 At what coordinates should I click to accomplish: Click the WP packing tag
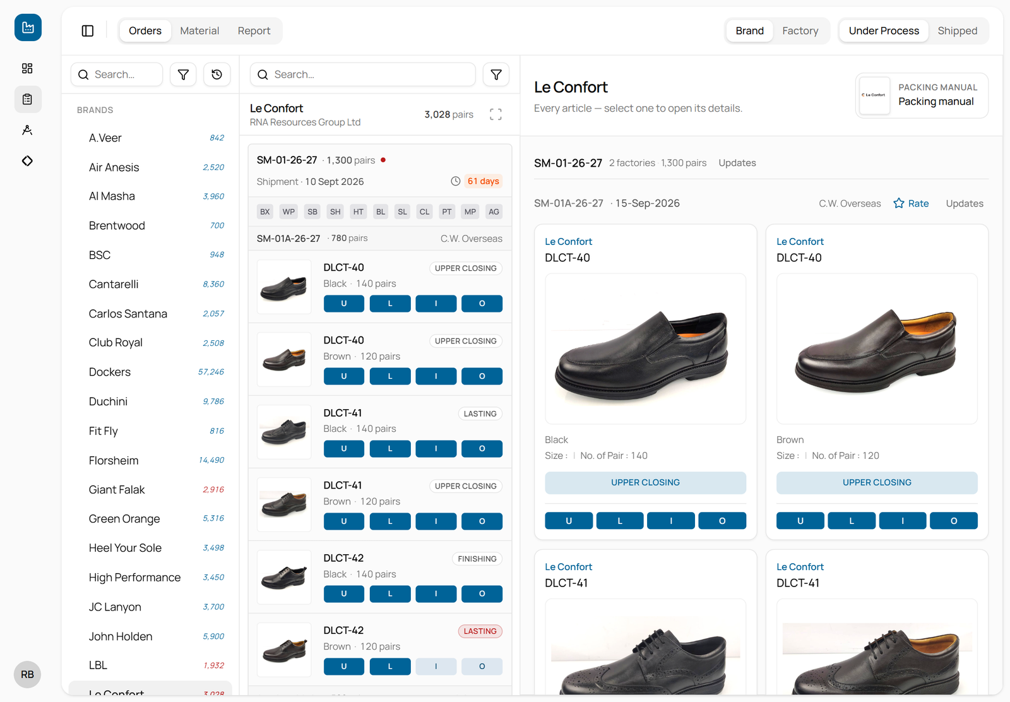288,211
